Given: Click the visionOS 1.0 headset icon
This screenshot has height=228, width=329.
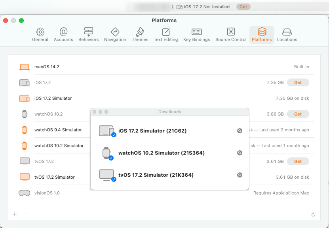Looking at the screenshot, I should (x=24, y=193).
